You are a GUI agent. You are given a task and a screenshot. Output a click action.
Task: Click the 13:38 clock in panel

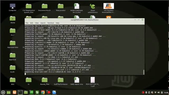coord(166,93)
